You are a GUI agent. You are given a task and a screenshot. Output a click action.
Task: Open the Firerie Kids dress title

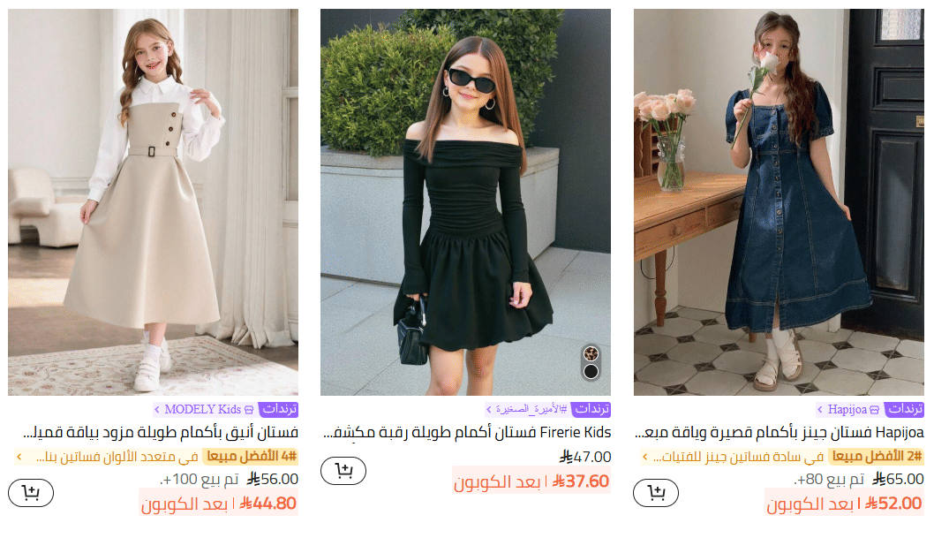click(467, 432)
